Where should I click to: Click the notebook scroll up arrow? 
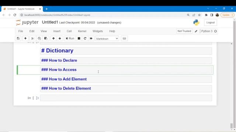pyautogui.click(x=231, y=44)
